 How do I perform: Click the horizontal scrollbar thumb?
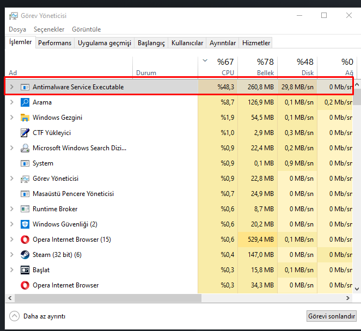coord(108,298)
